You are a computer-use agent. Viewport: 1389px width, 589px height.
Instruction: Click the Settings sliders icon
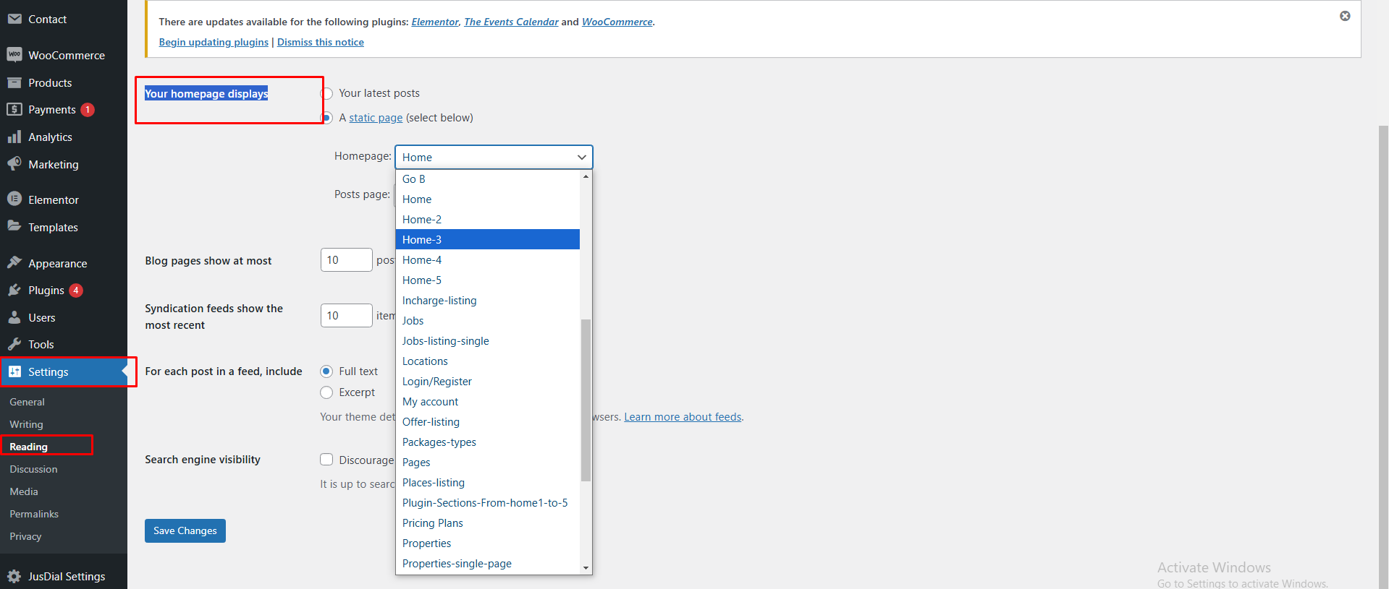(14, 371)
